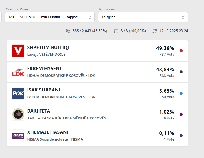Click the red Vetëvendosje color dot
This screenshot has height=158, width=204.
click(181, 51)
